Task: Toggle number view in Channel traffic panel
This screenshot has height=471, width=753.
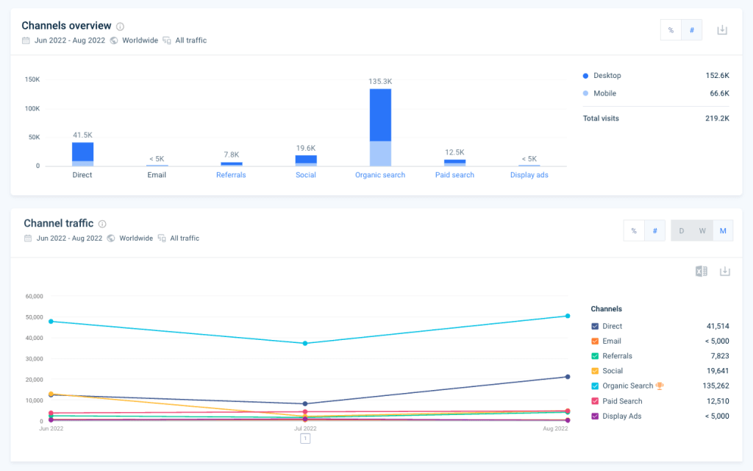Action: pos(654,230)
